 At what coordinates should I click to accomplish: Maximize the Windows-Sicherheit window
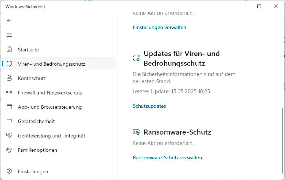pyautogui.click(x=259, y=6)
